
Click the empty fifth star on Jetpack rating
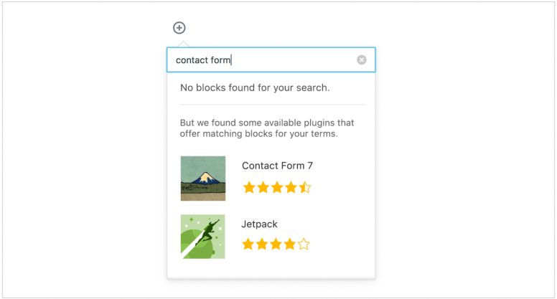pyautogui.click(x=304, y=244)
